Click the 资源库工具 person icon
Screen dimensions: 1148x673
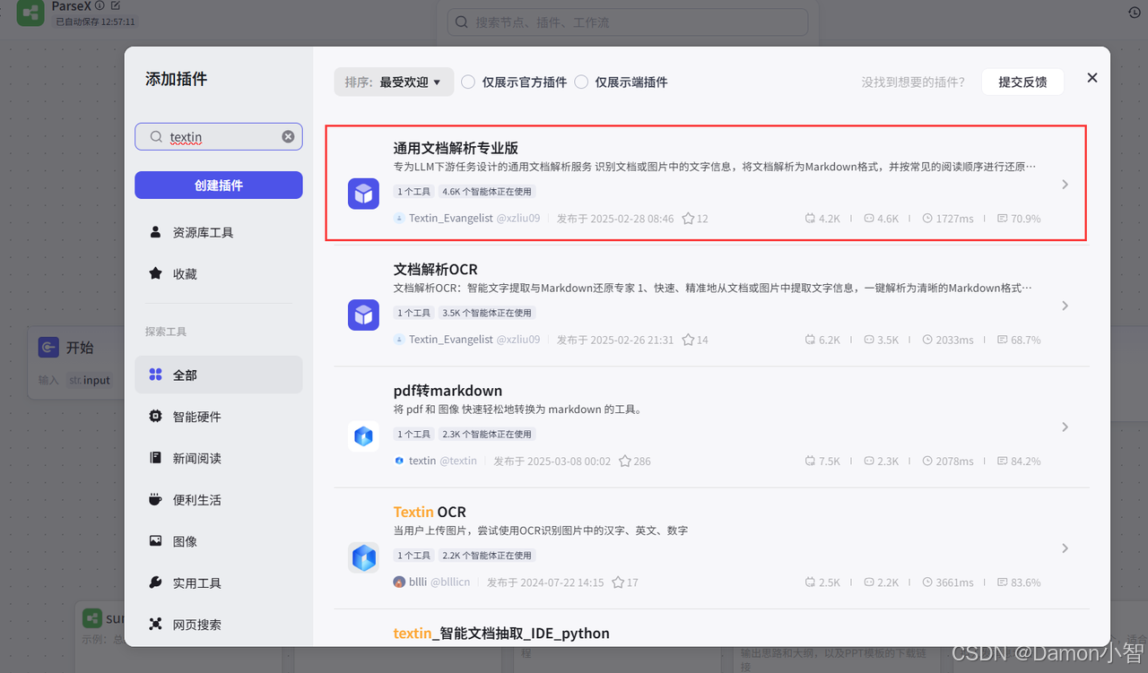pyautogui.click(x=155, y=232)
